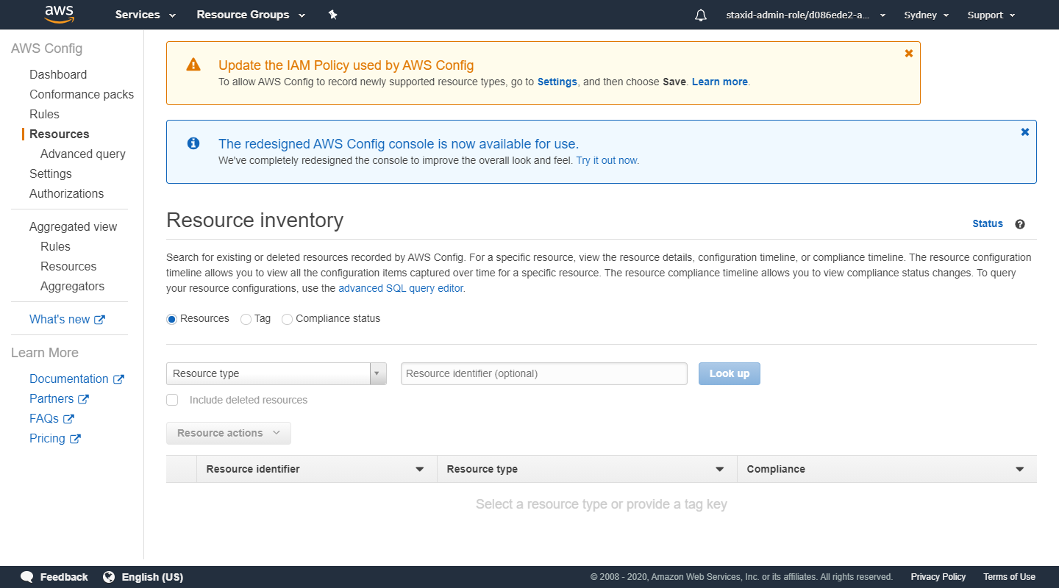Viewport: 1059px width, 588px height.
Task: Click the orange warning triangle icon
Action: coord(193,65)
